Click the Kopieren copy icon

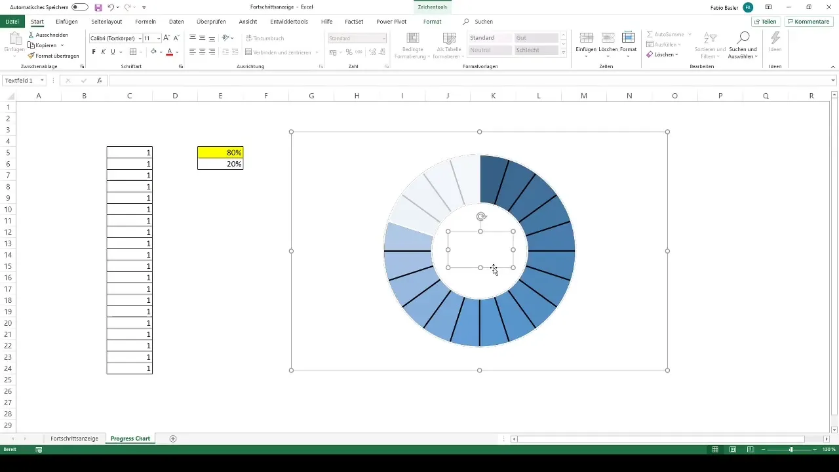(x=31, y=45)
